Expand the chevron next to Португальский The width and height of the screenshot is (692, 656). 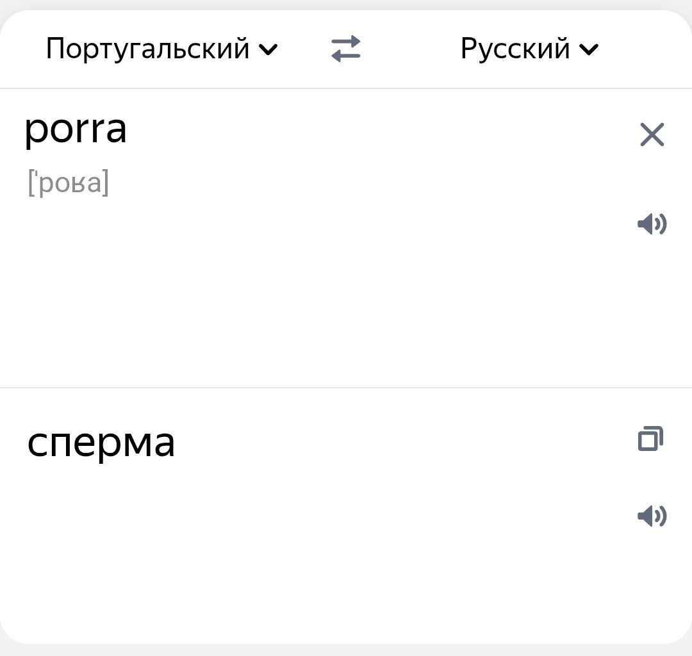click(268, 49)
